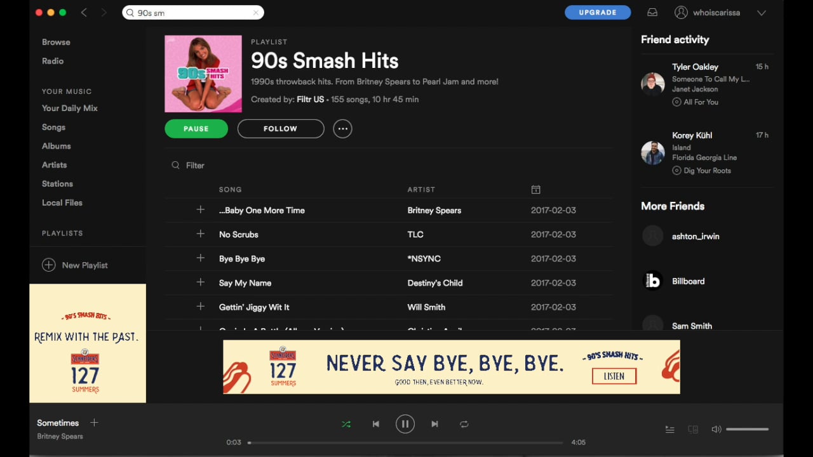The height and width of the screenshot is (457, 813).
Task: Expand the account dropdown arrow
Action: pyautogui.click(x=762, y=13)
